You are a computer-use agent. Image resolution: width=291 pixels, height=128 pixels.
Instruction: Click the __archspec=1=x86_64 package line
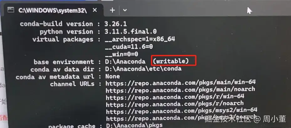pyautogui.click(x=140, y=39)
